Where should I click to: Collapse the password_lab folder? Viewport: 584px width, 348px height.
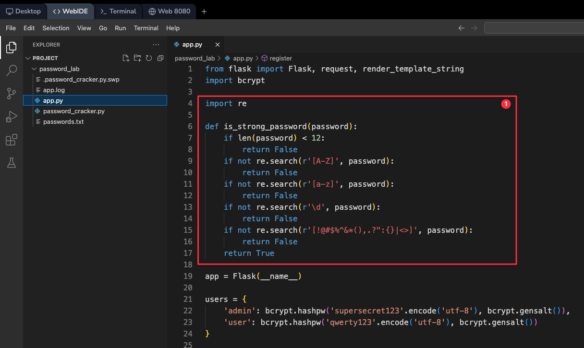[x=59, y=69]
